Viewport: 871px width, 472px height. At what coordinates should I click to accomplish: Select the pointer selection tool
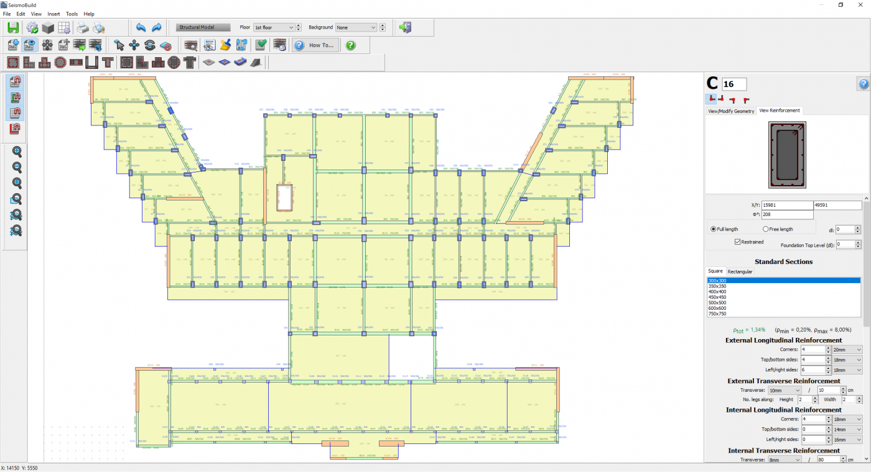pyautogui.click(x=119, y=45)
